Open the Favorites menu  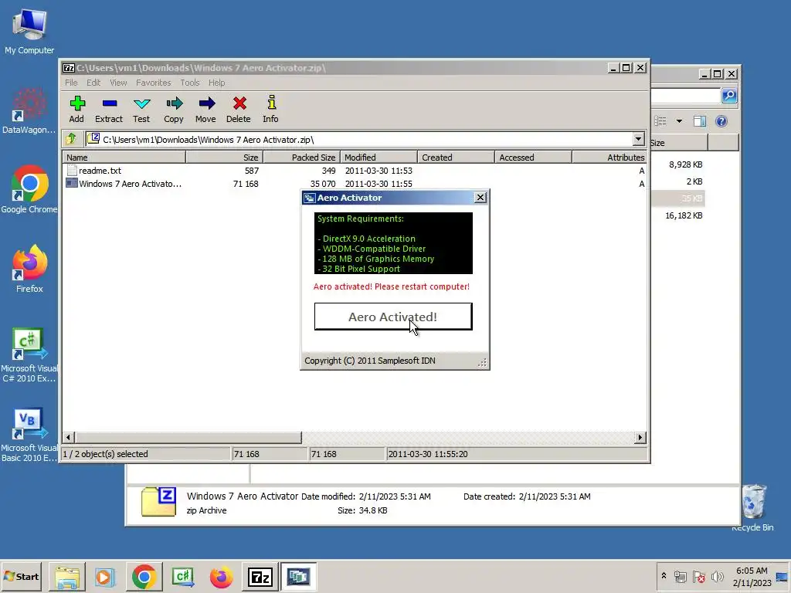[x=154, y=83]
